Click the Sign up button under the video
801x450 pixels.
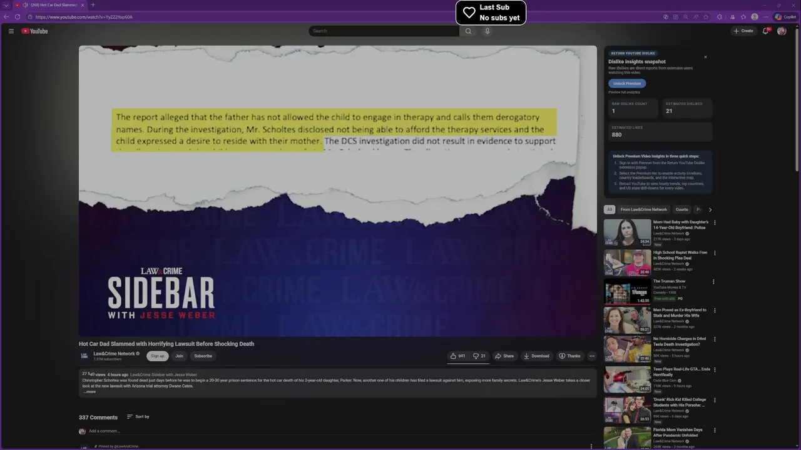pyautogui.click(x=158, y=356)
